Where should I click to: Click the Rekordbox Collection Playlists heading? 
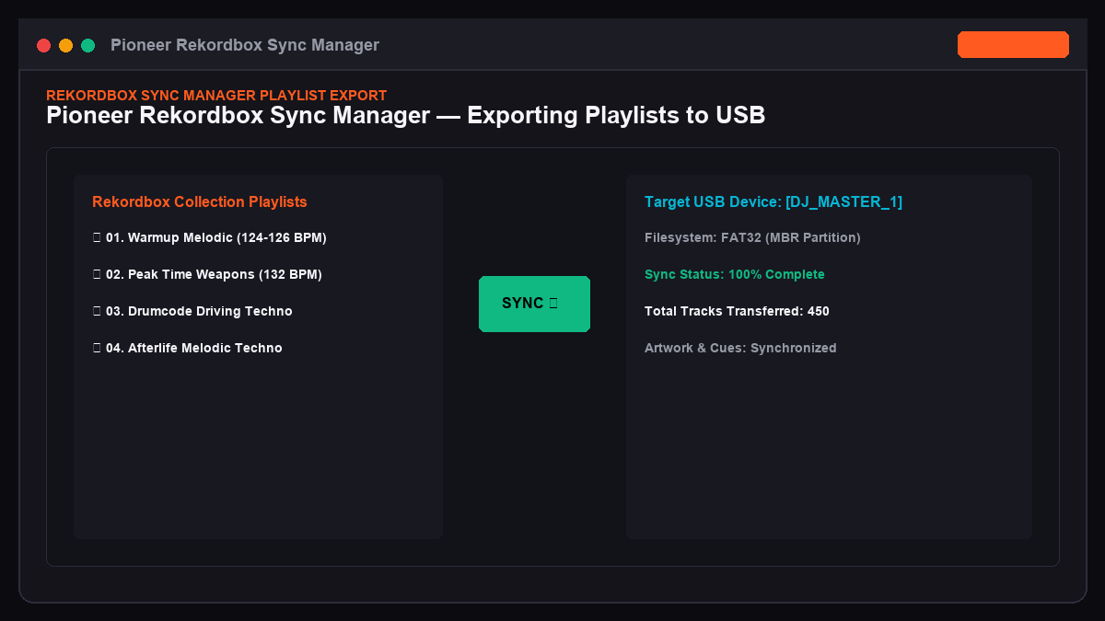coord(200,201)
